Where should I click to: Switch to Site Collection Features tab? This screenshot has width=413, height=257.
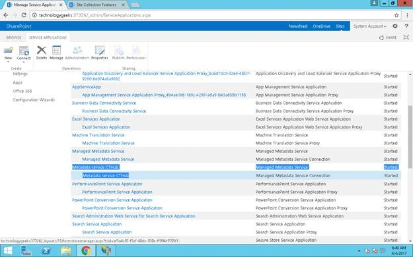pyautogui.click(x=96, y=5)
